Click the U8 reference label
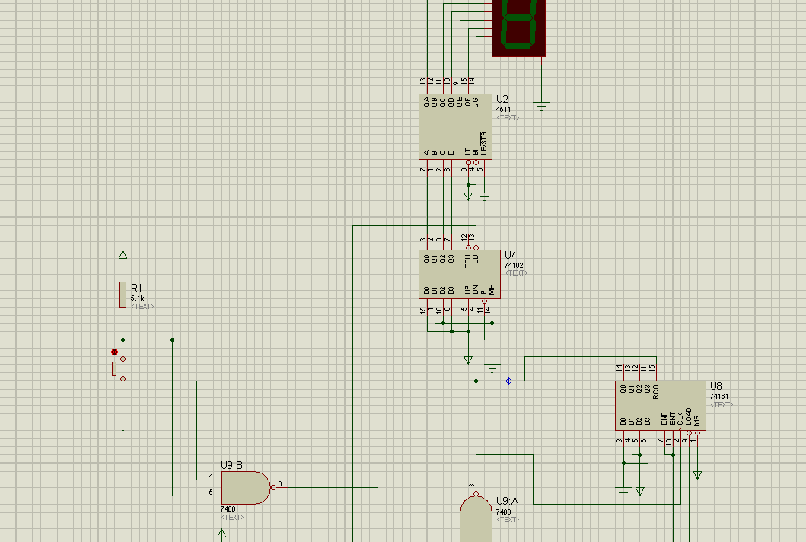Screen dimensions: 806x542 point(716,386)
